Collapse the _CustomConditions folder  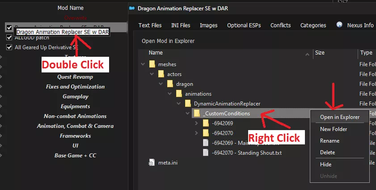click(187, 114)
